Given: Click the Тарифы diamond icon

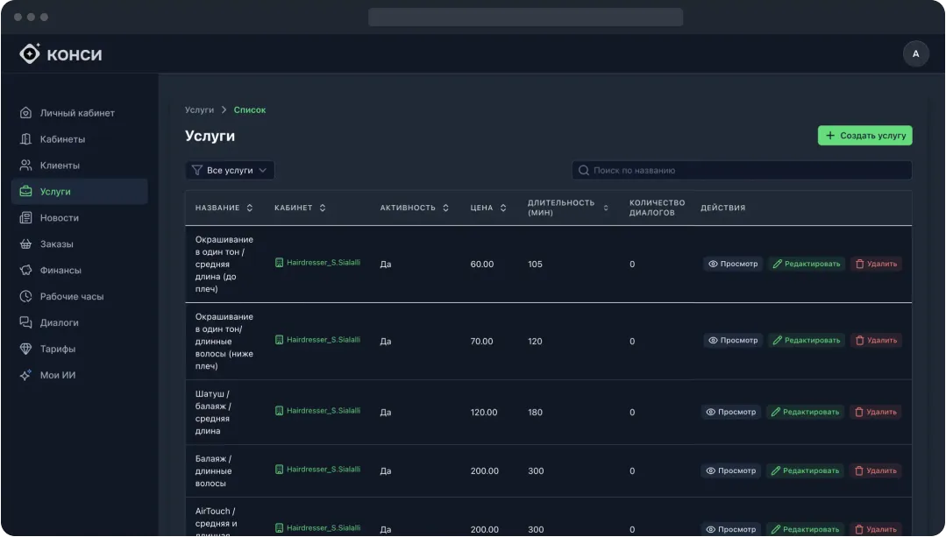Looking at the screenshot, I should click(26, 350).
